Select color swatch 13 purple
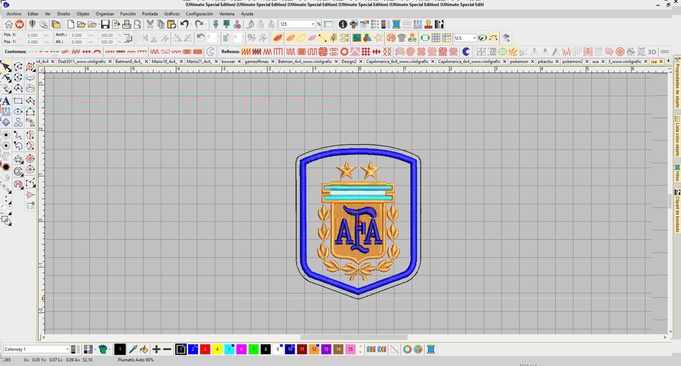The height and width of the screenshot is (366, 681). click(326, 349)
